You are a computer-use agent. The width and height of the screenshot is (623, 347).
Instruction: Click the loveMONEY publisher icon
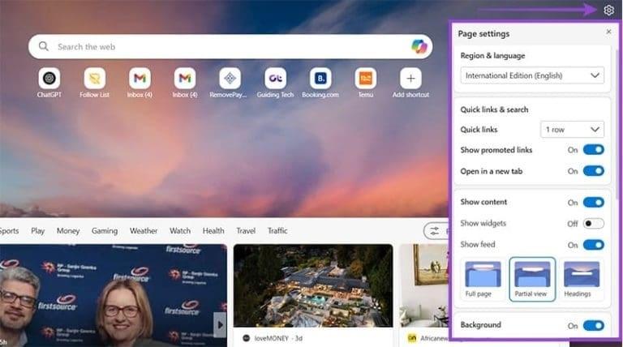pos(247,338)
